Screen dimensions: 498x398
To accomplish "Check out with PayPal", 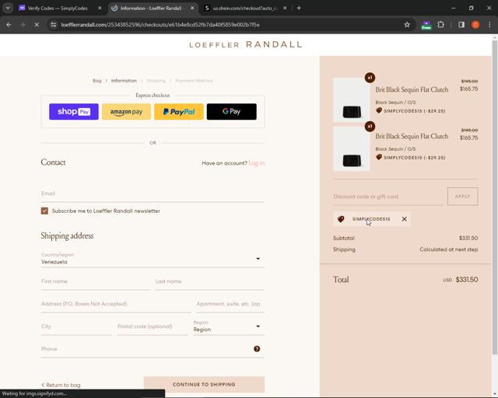I will [x=179, y=112].
